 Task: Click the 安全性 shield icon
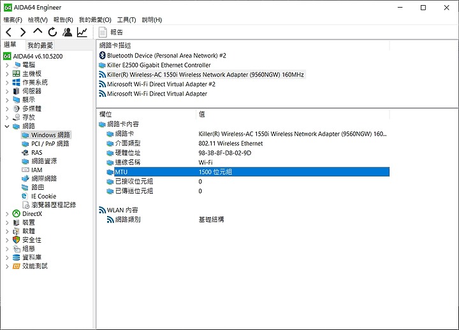click(17, 240)
